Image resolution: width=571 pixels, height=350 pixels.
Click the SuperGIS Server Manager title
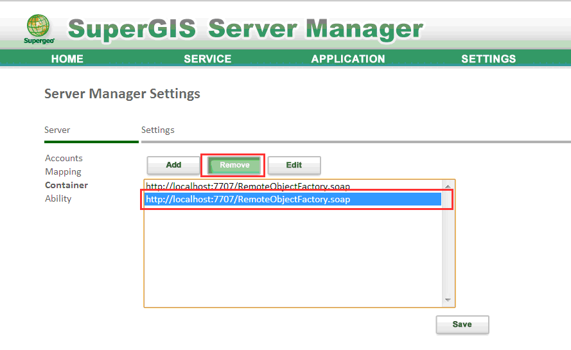pyautogui.click(x=245, y=28)
